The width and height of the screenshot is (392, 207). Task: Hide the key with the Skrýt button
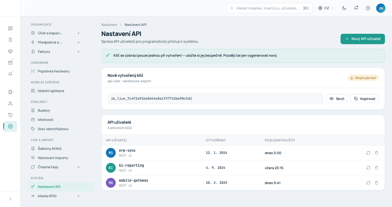click(x=337, y=99)
